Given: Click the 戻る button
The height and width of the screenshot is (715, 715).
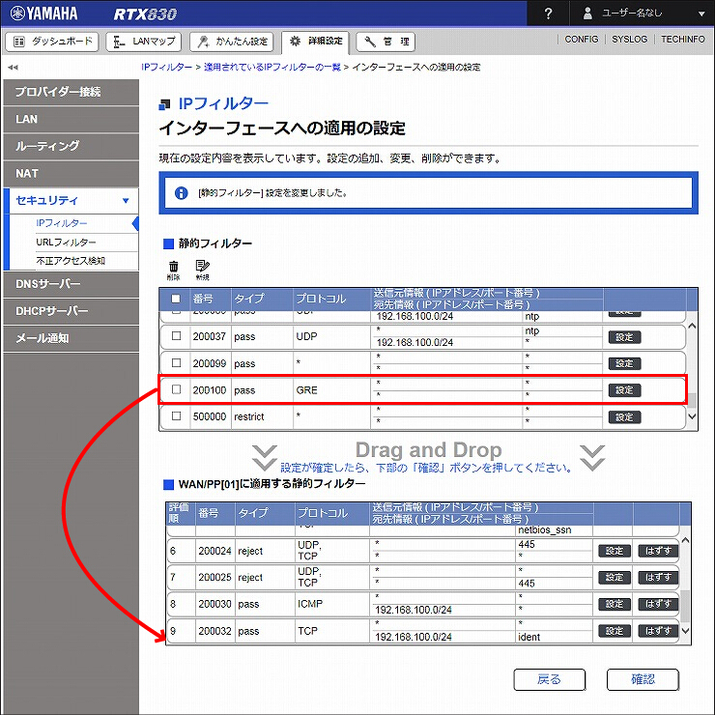Looking at the screenshot, I should coord(550,680).
